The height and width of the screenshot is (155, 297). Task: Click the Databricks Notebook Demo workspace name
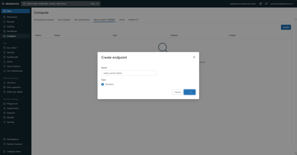coord(243,4)
